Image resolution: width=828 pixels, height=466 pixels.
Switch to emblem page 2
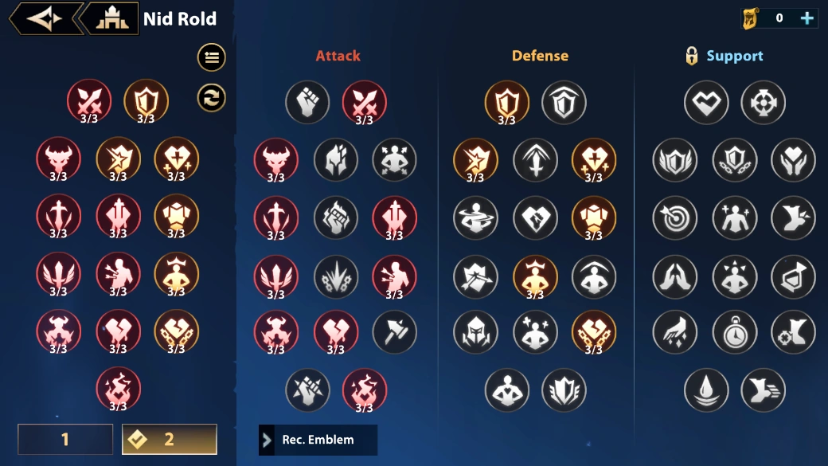pyautogui.click(x=170, y=439)
